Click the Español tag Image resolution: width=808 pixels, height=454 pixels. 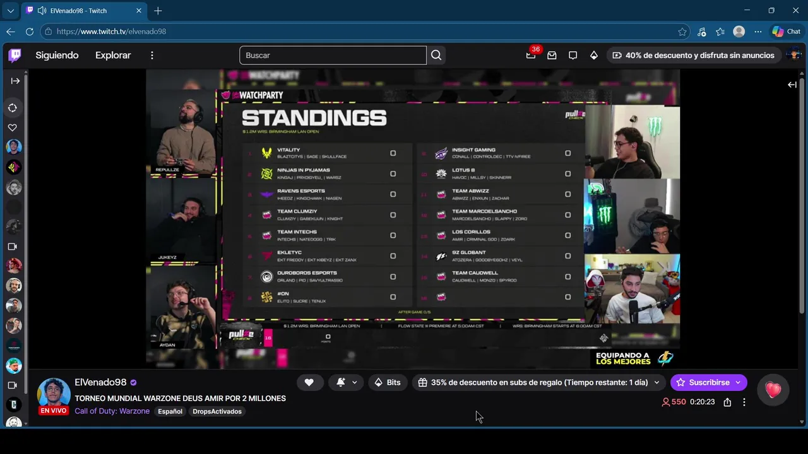tap(170, 412)
